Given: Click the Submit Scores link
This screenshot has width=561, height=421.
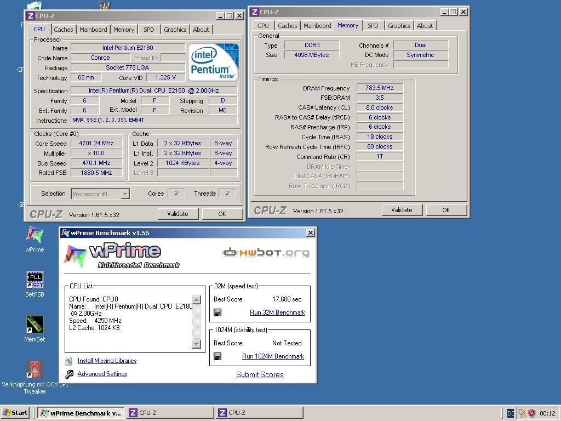Looking at the screenshot, I should (x=260, y=375).
